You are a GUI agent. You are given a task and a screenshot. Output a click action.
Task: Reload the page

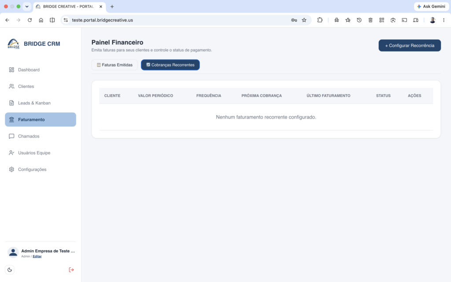(x=30, y=20)
